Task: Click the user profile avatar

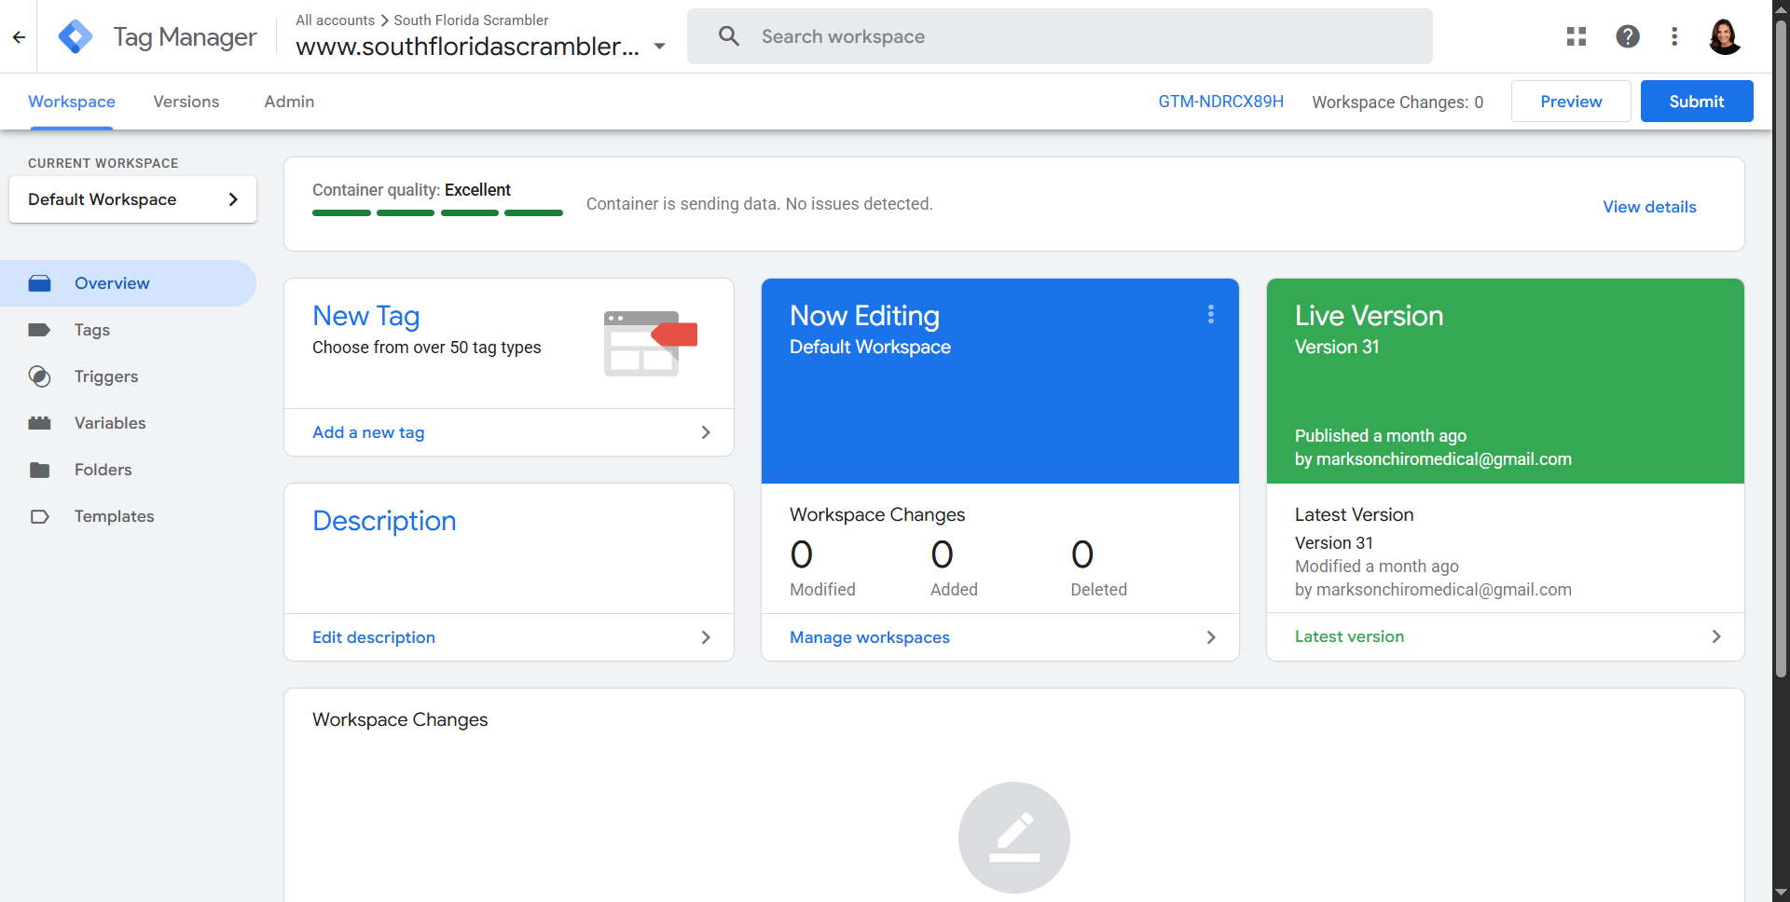Action: pos(1725,36)
